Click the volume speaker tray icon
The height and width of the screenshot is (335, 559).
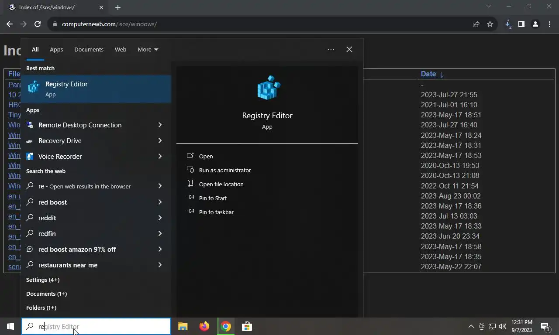pyautogui.click(x=503, y=326)
